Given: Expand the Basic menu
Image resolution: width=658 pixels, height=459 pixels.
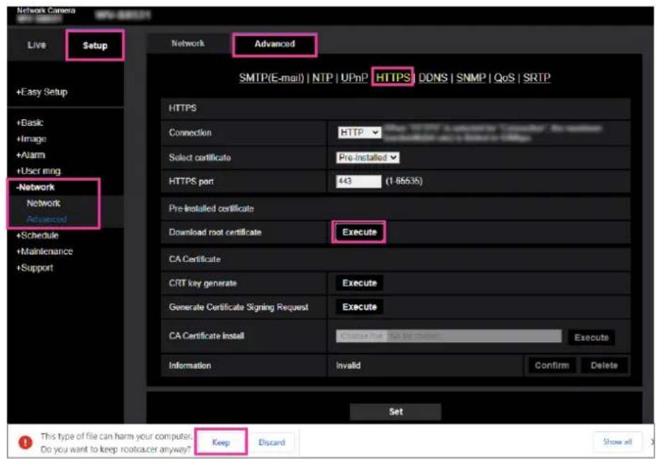Looking at the screenshot, I should tap(30, 123).
